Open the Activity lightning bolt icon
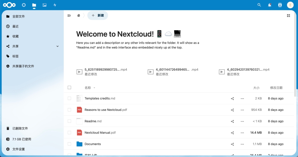Screen dimensions: 298x157 pos(55,5)
